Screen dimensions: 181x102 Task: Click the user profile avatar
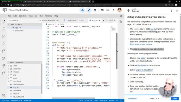point(119,10)
